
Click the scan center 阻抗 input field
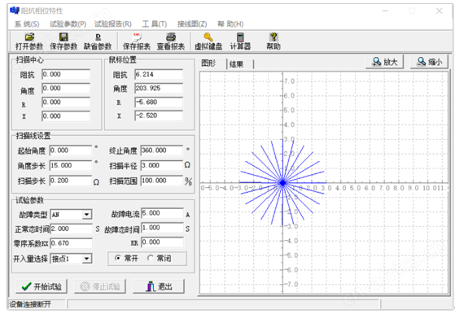[66, 75]
